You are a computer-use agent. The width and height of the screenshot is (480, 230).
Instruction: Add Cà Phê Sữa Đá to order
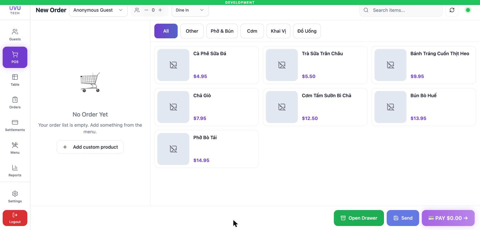[x=207, y=65]
